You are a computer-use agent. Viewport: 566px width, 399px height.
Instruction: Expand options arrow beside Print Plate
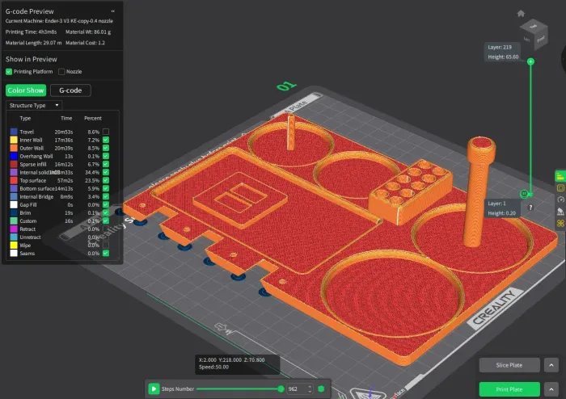[x=551, y=388]
